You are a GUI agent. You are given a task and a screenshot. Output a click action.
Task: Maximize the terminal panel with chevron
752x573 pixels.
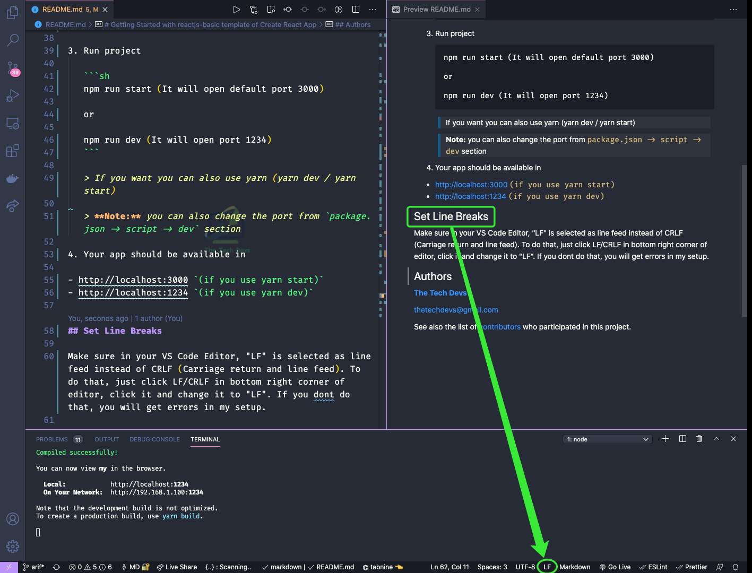pyautogui.click(x=716, y=439)
